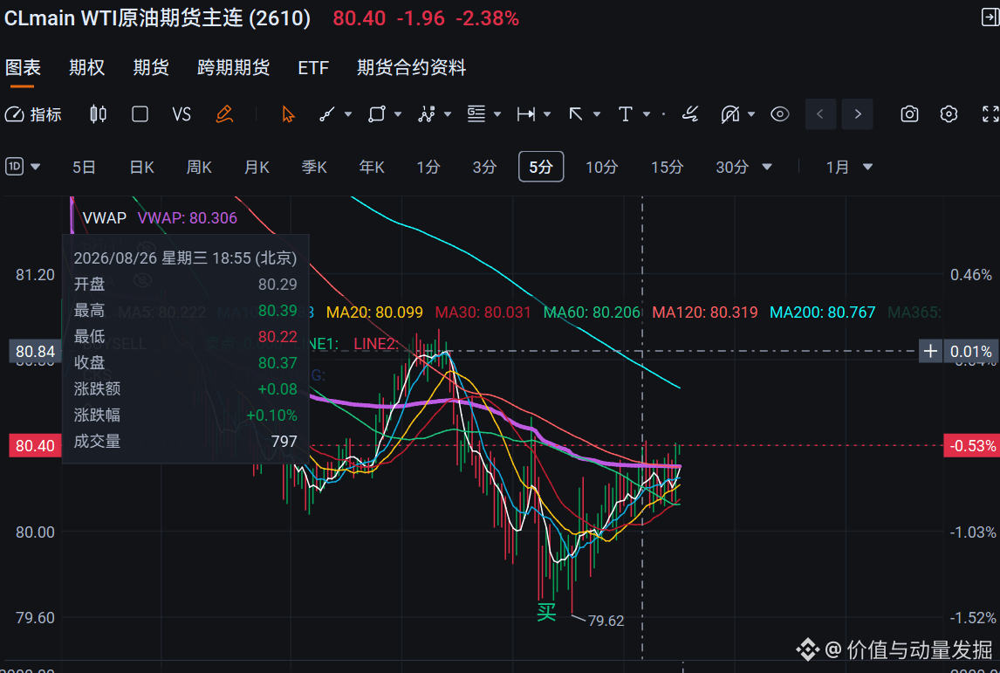Open the 指标 indicators panel

[x=33, y=115]
